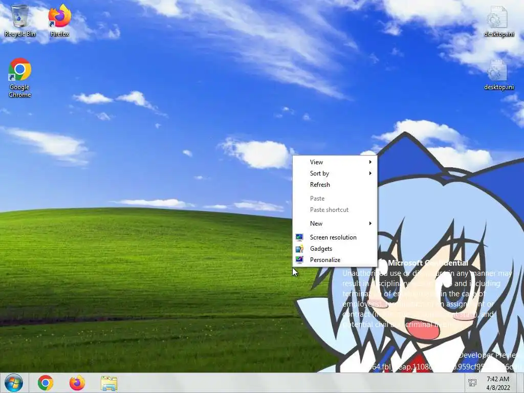Click the greyed-out Paste shortcut entry

[335, 209]
